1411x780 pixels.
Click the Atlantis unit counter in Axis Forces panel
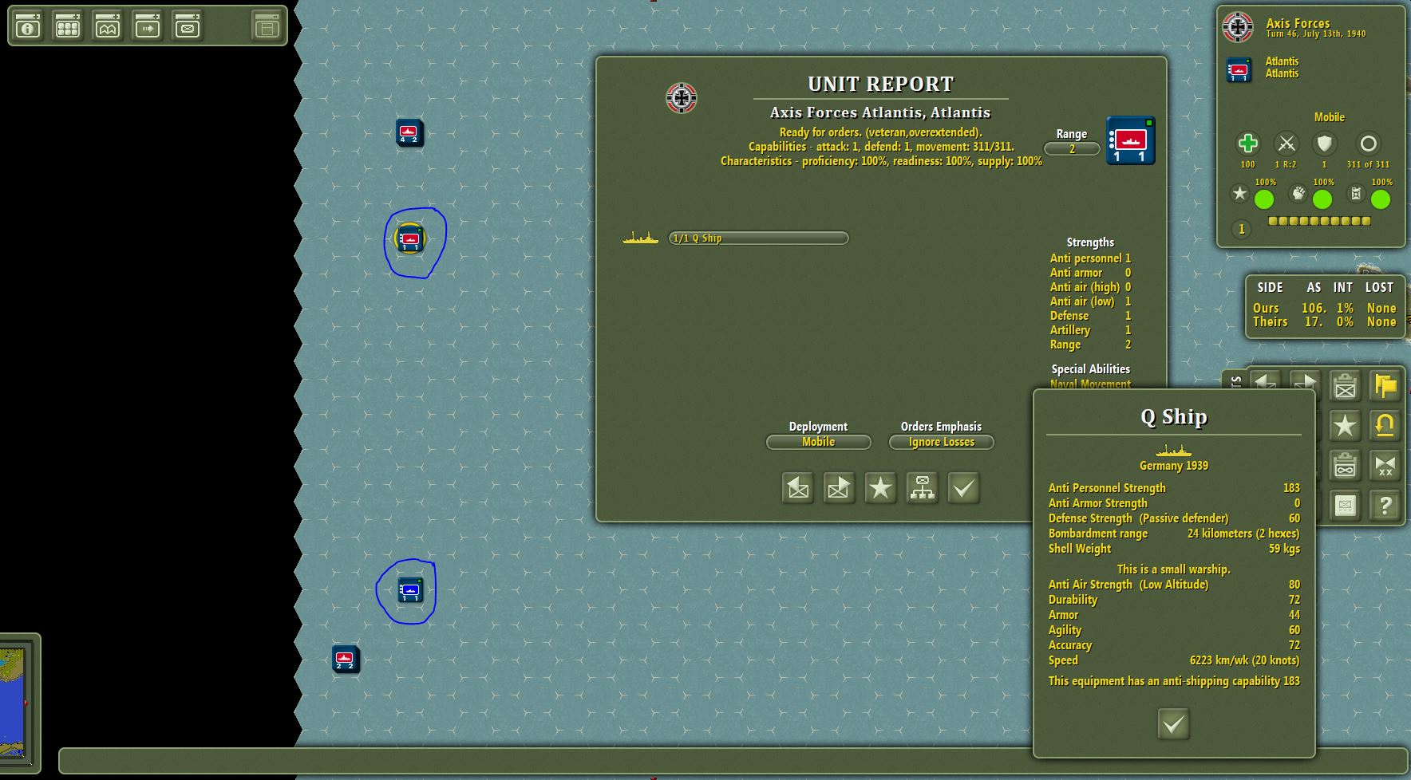[1239, 69]
